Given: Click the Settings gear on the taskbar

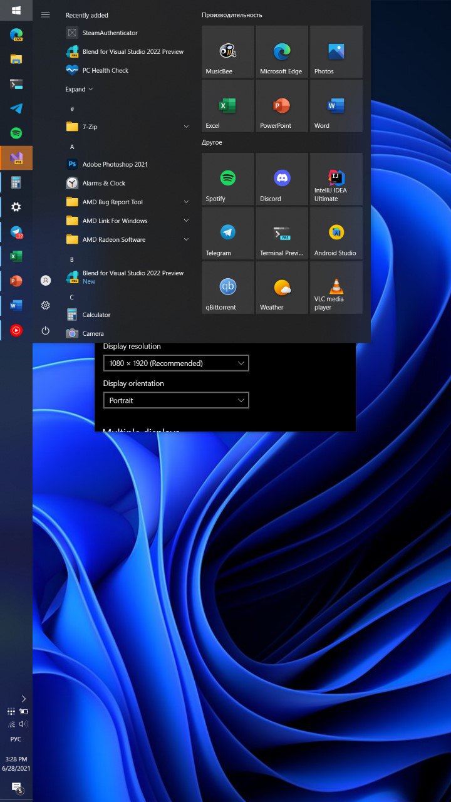Looking at the screenshot, I should point(16,207).
